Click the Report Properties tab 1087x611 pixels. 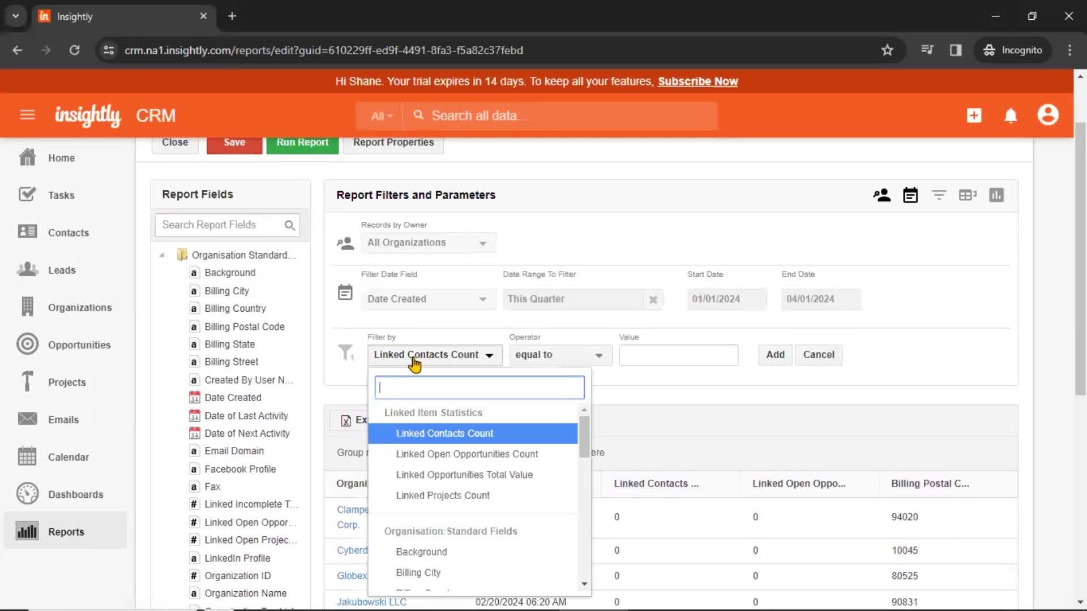[x=393, y=142]
